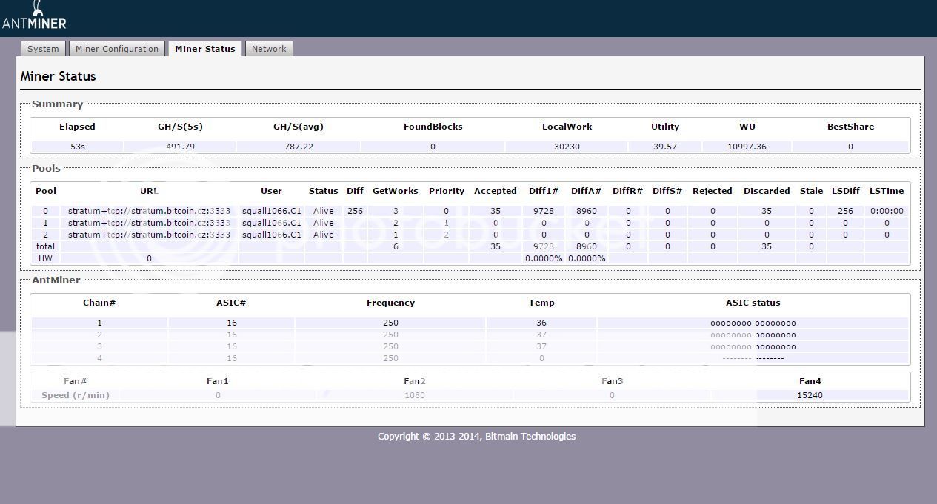This screenshot has width=937, height=504.
Task: Select the 'DiffS#' column header
Action: coord(667,191)
